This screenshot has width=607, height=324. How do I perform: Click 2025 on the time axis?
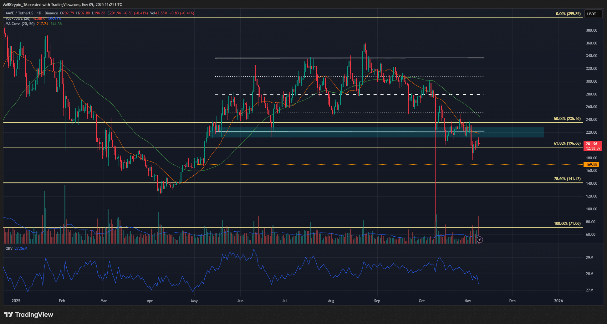pos(16,301)
